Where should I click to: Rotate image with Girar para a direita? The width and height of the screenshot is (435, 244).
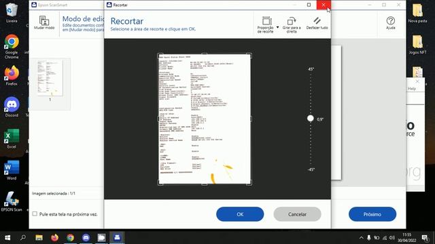click(292, 24)
